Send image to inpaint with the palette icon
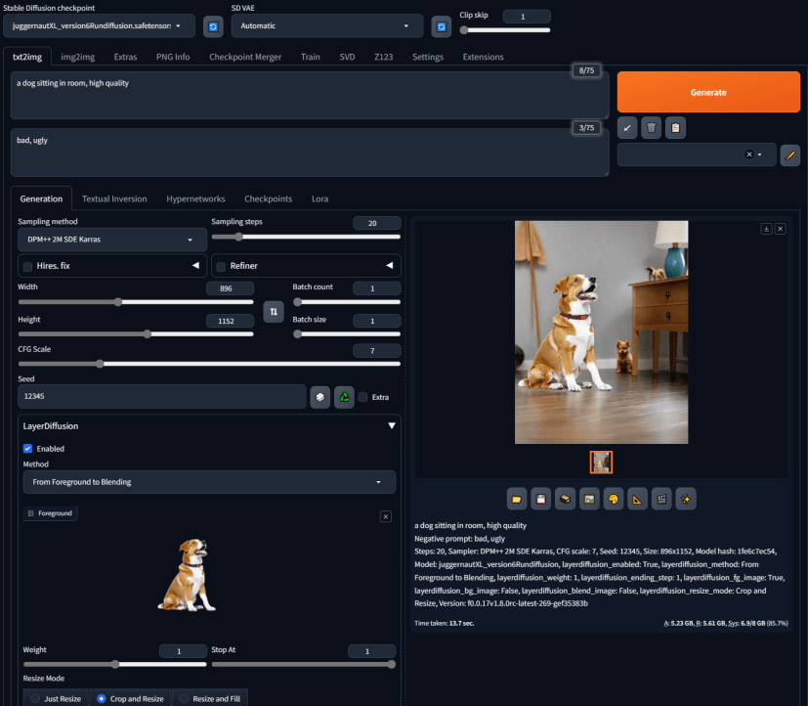808x706 pixels. tap(614, 499)
